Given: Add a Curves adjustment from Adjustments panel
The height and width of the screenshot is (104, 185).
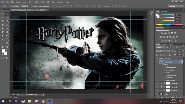Looking at the screenshot, I should pos(169,33).
